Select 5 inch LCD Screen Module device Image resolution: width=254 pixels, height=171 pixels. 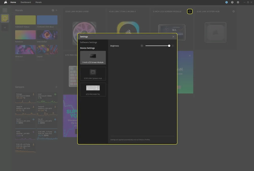(x=93, y=58)
